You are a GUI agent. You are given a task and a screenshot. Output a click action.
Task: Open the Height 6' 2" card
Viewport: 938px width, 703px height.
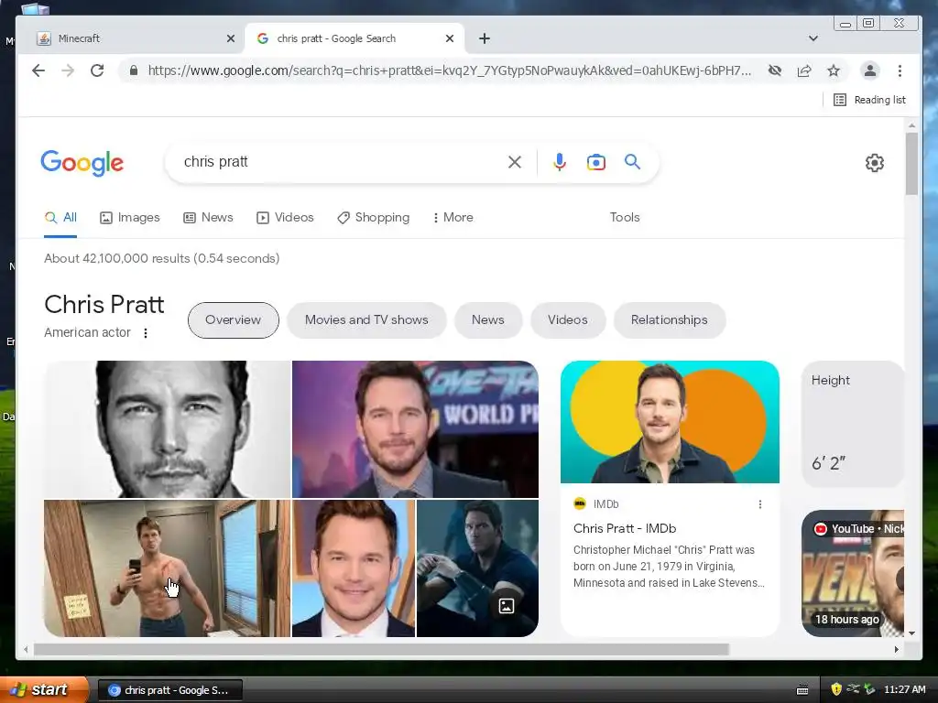point(853,424)
